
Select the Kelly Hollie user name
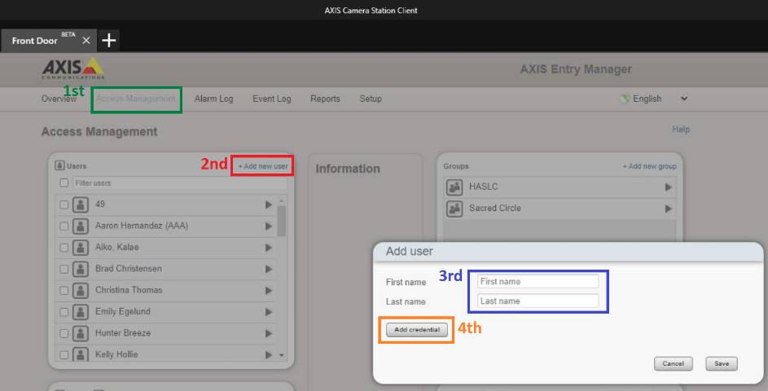point(116,354)
